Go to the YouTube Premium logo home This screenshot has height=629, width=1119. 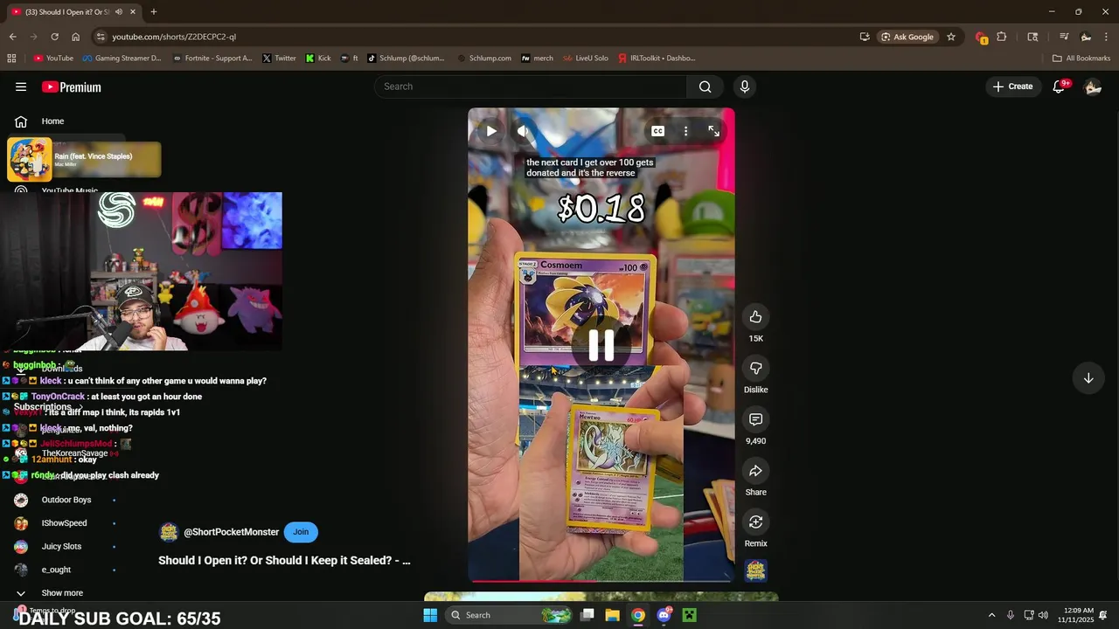[72, 87]
